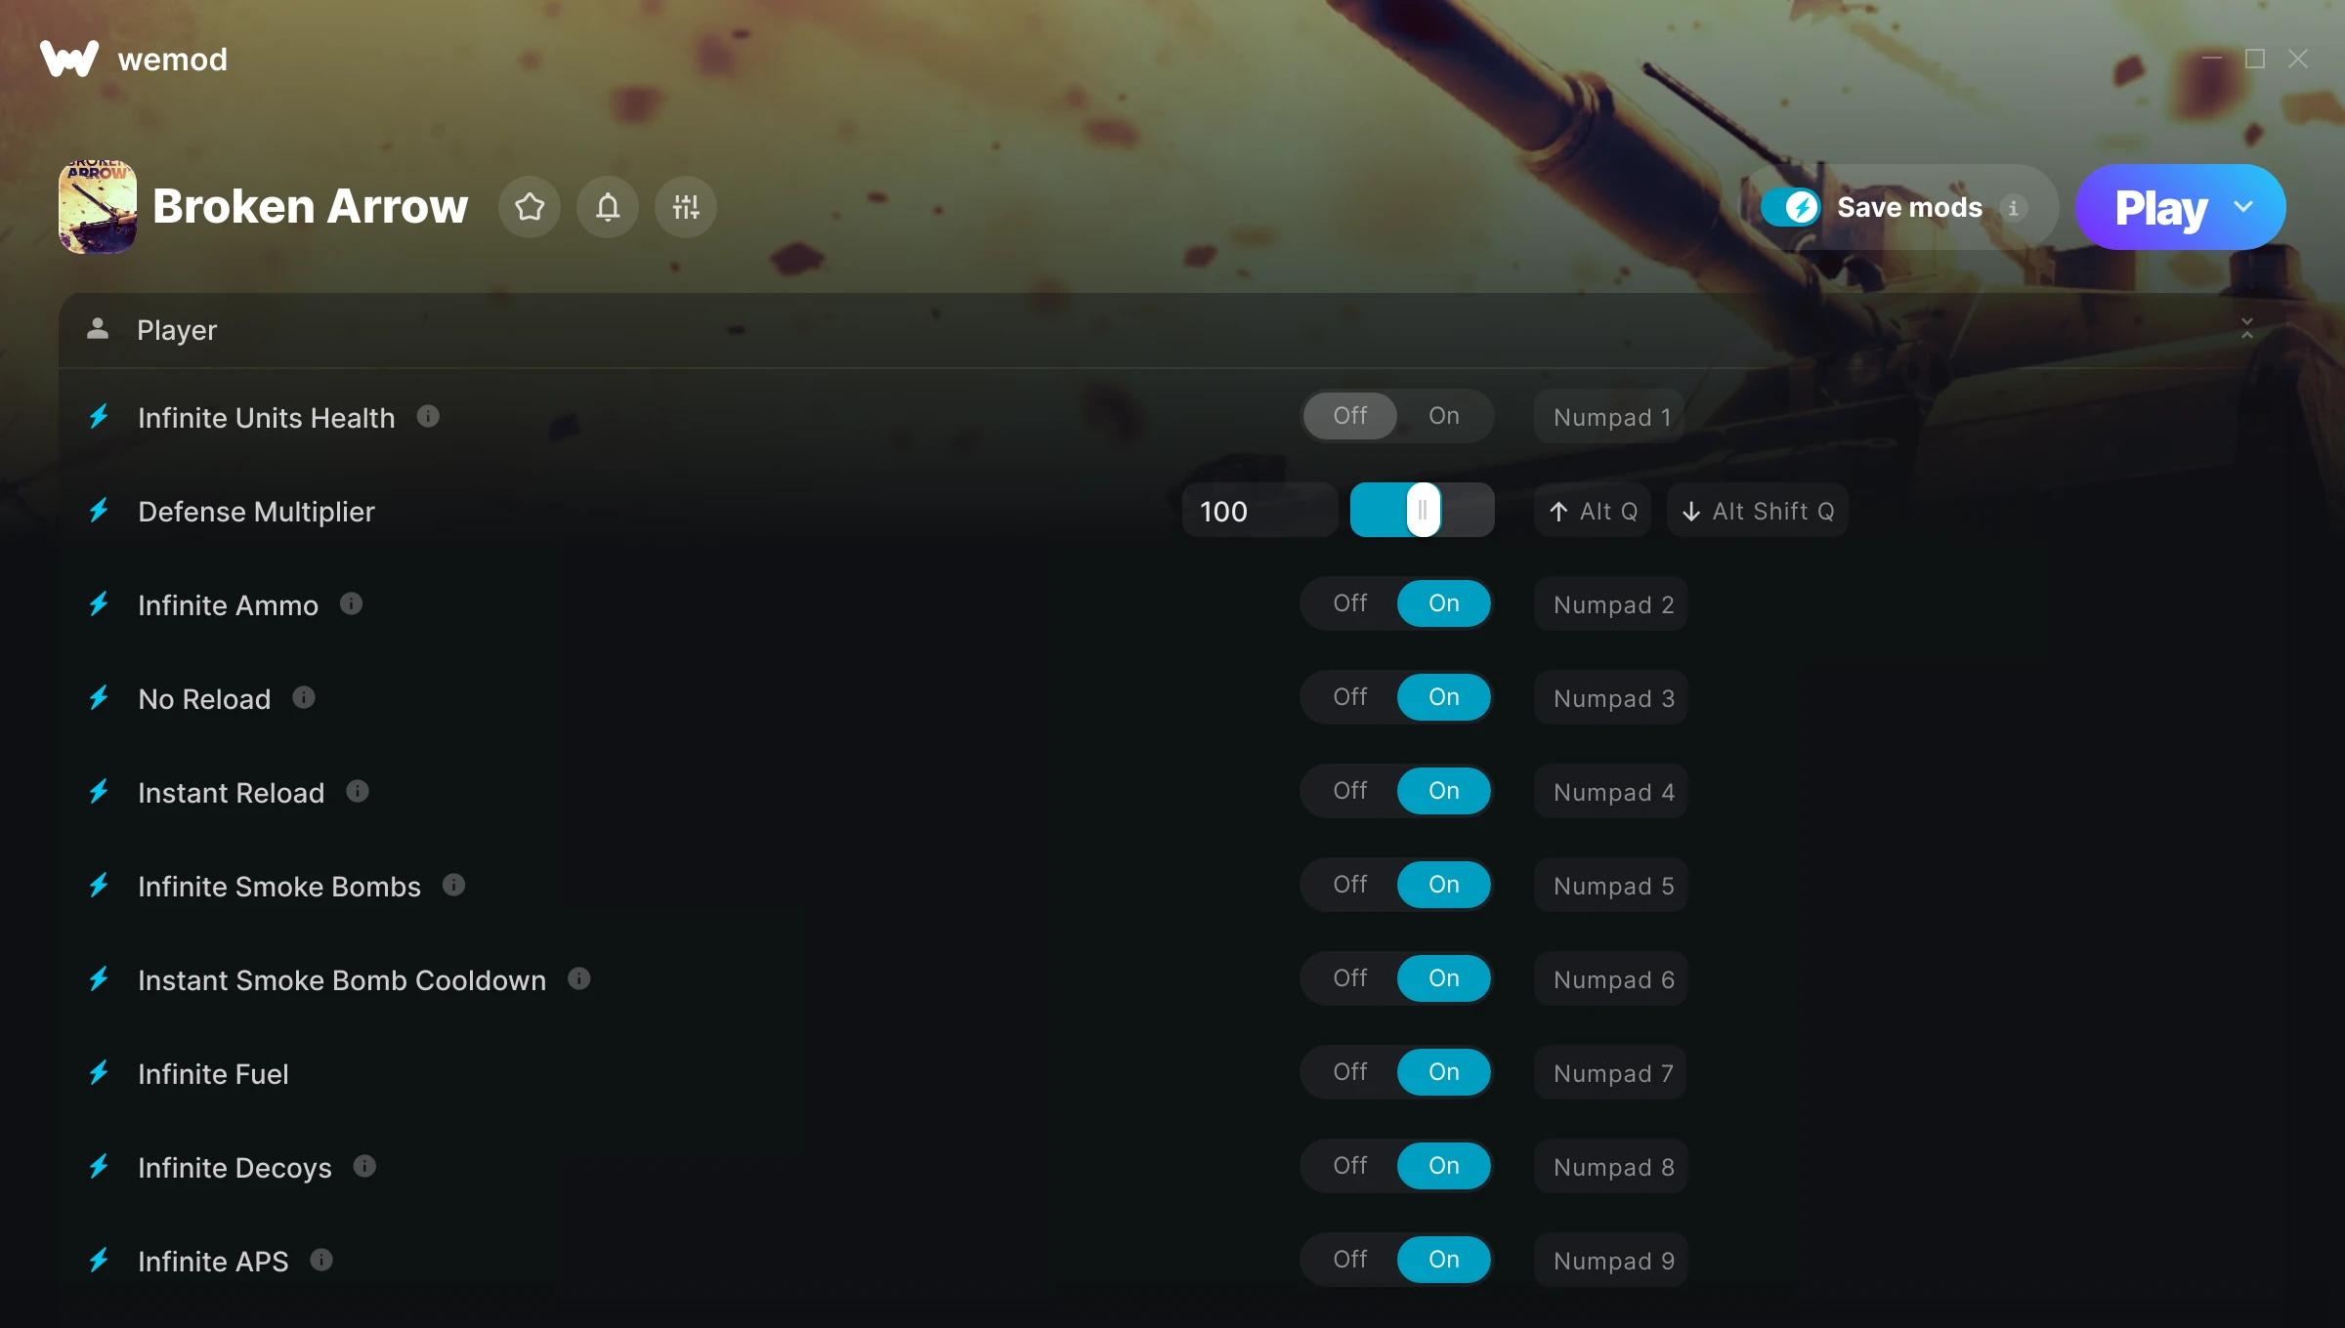Image resolution: width=2345 pixels, height=1328 pixels.
Task: Disable the Save mods switch
Action: [x=1791, y=207]
